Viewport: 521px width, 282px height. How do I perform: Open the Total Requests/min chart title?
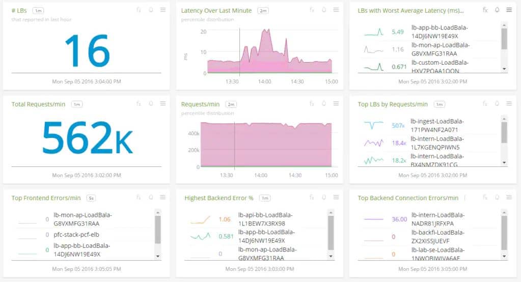pos(38,104)
